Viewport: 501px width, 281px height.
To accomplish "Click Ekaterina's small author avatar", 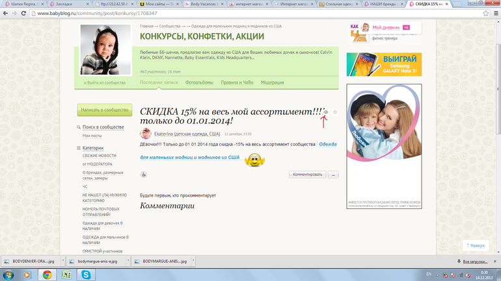I will [x=146, y=134].
